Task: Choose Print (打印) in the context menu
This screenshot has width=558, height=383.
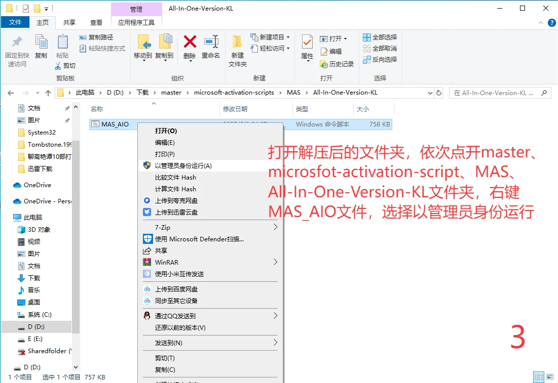Action: pyautogui.click(x=210, y=154)
